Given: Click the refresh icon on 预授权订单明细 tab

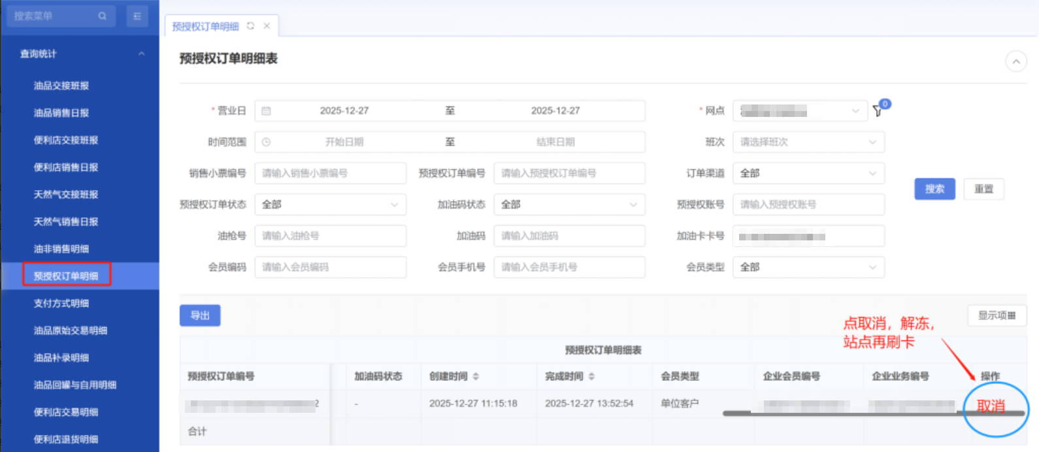Looking at the screenshot, I should (250, 26).
